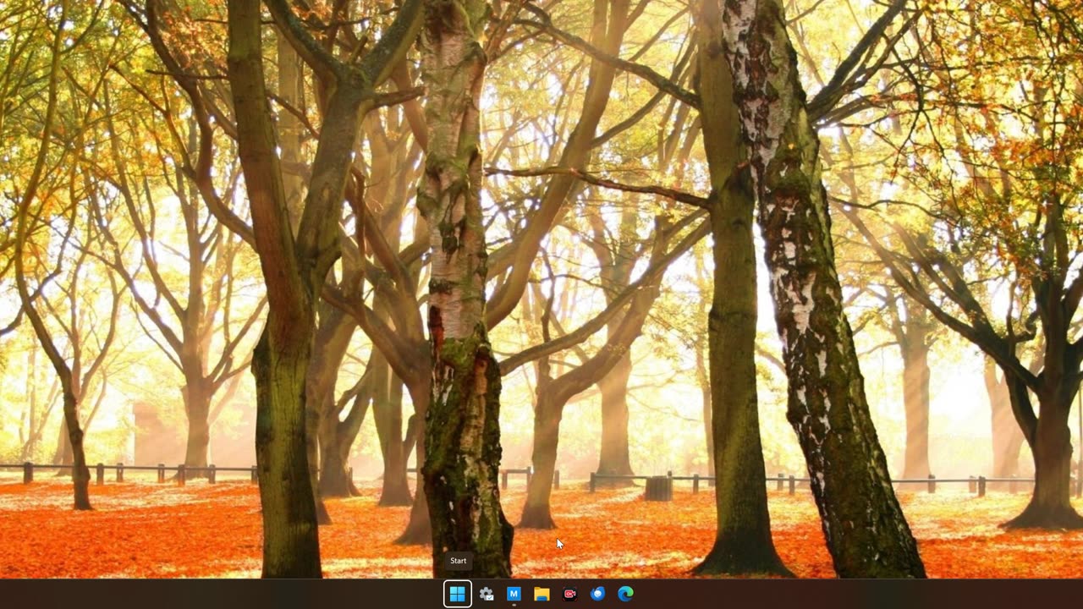The height and width of the screenshot is (609, 1083).
Task: Open File Explorer from the taskbar
Action: 541,594
